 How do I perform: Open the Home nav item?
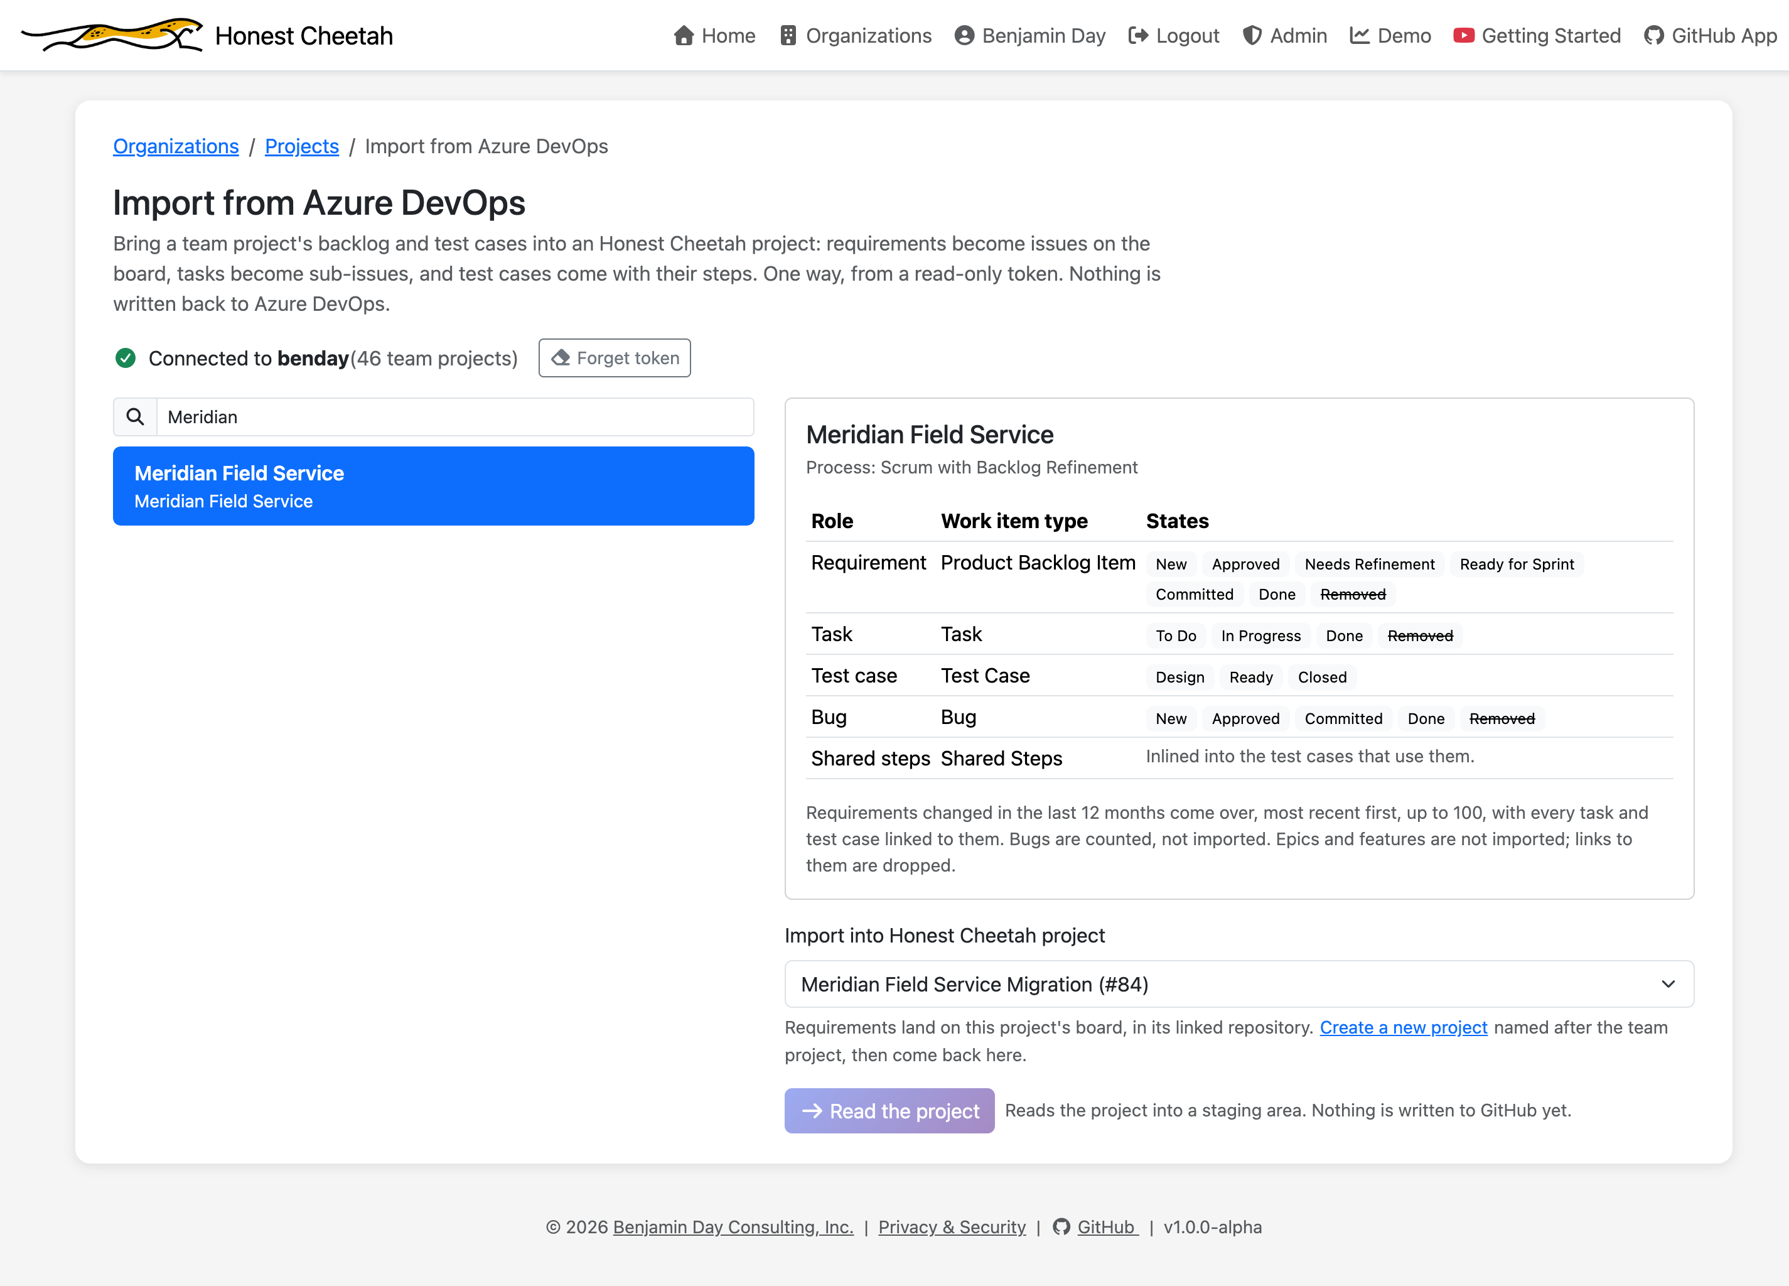pyautogui.click(x=714, y=36)
